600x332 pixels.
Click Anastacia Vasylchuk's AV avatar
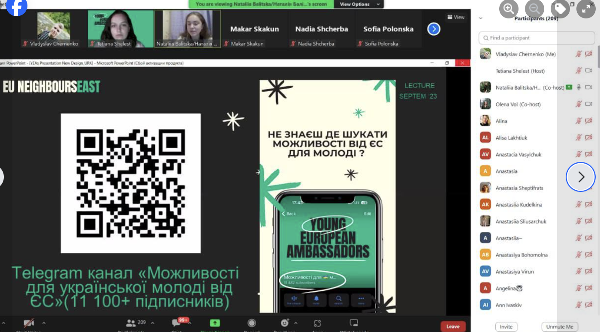(x=485, y=154)
